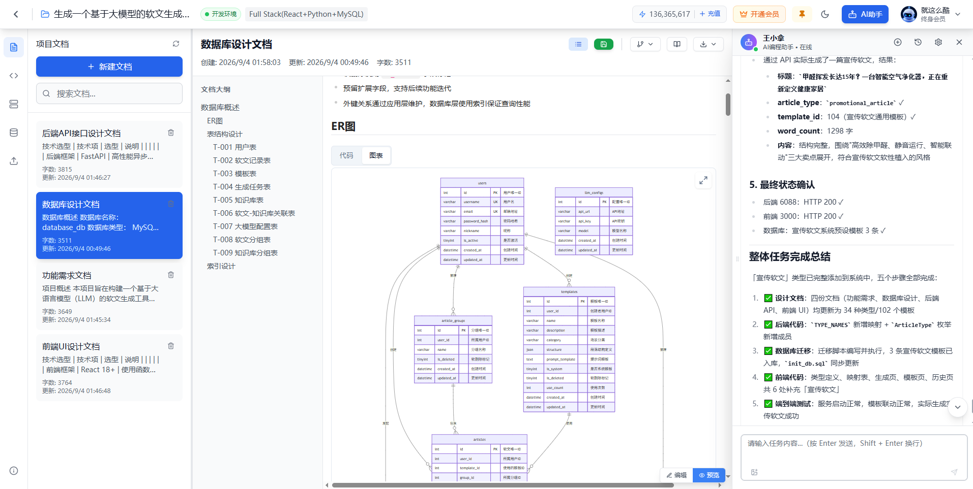Screen dimensions: 973x489
Task: Open the version branch dropdown
Action: [x=645, y=44]
